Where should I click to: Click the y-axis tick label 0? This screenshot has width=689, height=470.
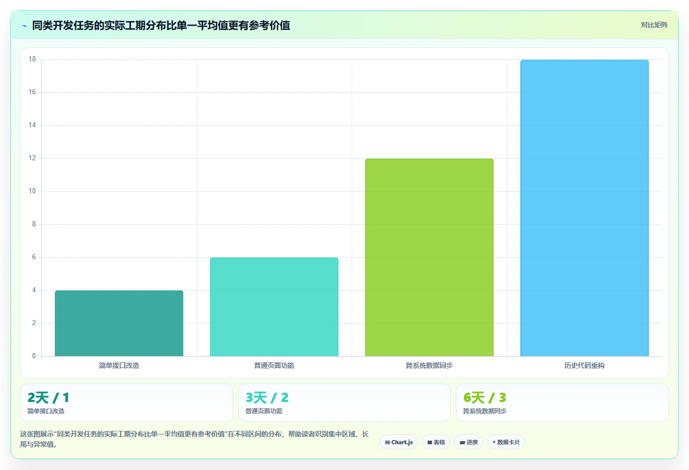pyautogui.click(x=34, y=356)
